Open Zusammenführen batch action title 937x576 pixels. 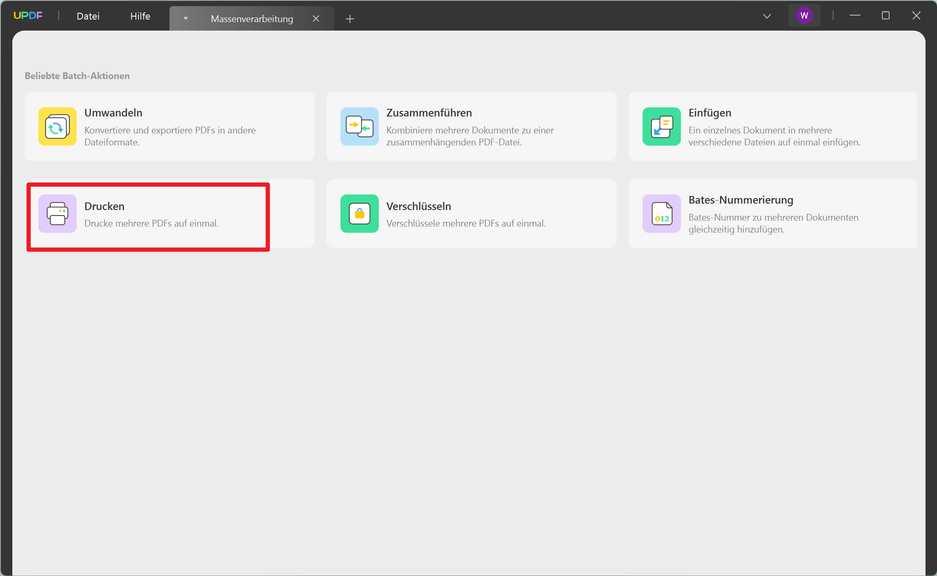(x=429, y=113)
